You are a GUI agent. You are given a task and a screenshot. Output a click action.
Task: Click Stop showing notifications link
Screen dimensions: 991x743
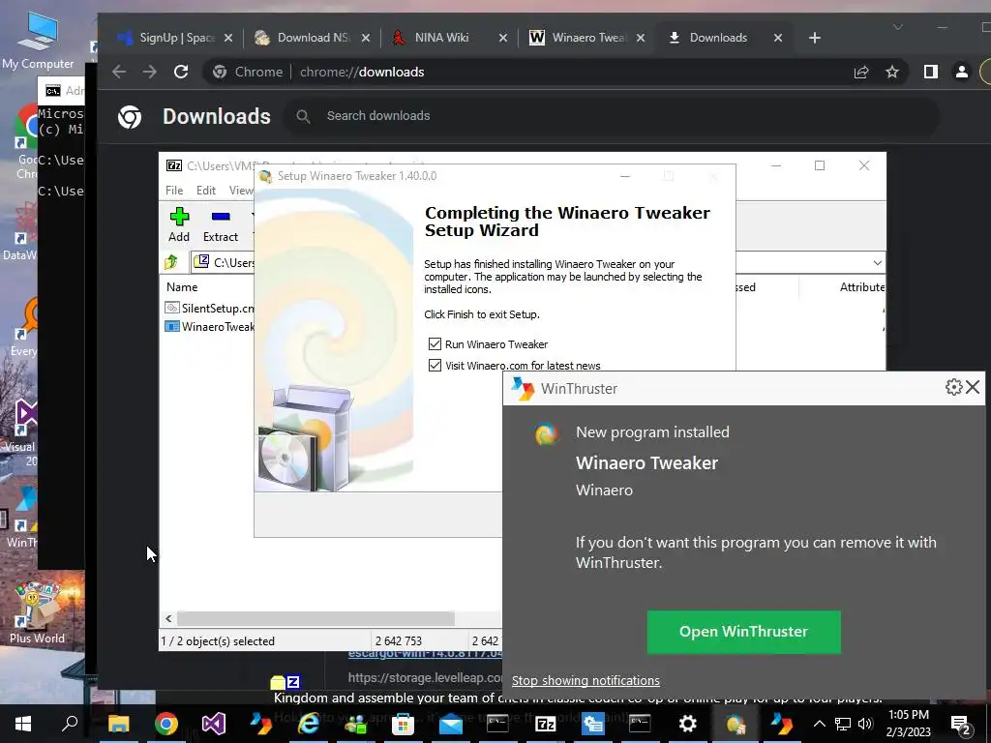click(x=586, y=680)
